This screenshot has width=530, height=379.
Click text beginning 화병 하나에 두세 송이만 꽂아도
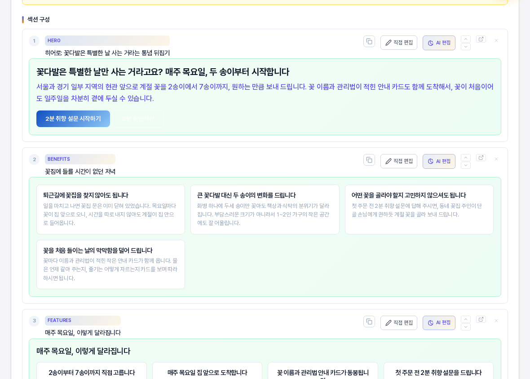(263, 215)
